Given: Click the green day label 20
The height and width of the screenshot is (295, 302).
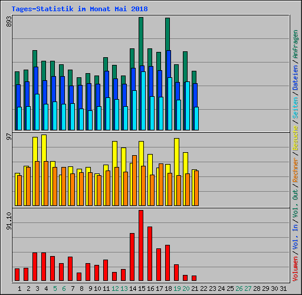Looking at the screenshot, I should point(186,289).
